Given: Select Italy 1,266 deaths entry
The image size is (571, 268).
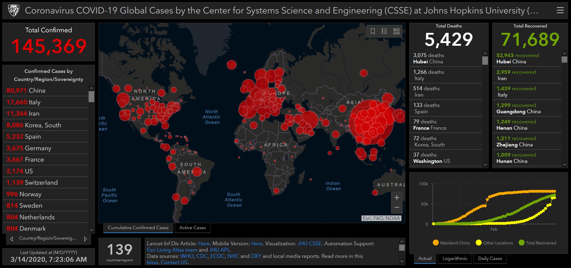Looking at the screenshot, I should click(446, 75).
